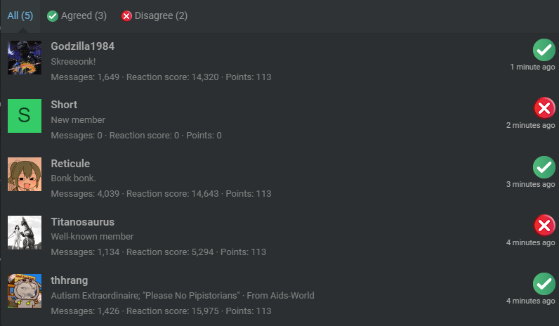Open thhrang's cartoon avatar image
This screenshot has width=559, height=326.
pos(25,291)
